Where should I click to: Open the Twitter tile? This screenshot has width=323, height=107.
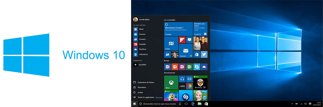204,54
